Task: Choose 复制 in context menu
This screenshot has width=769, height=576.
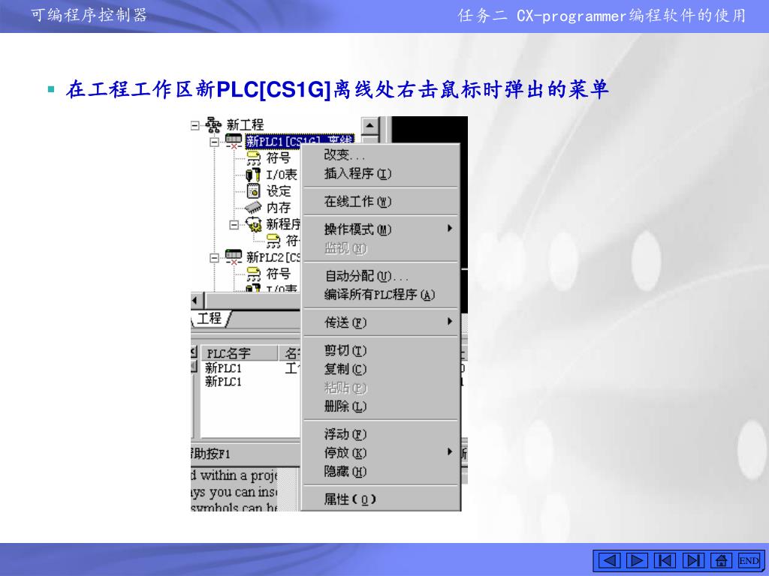Action: click(x=381, y=369)
